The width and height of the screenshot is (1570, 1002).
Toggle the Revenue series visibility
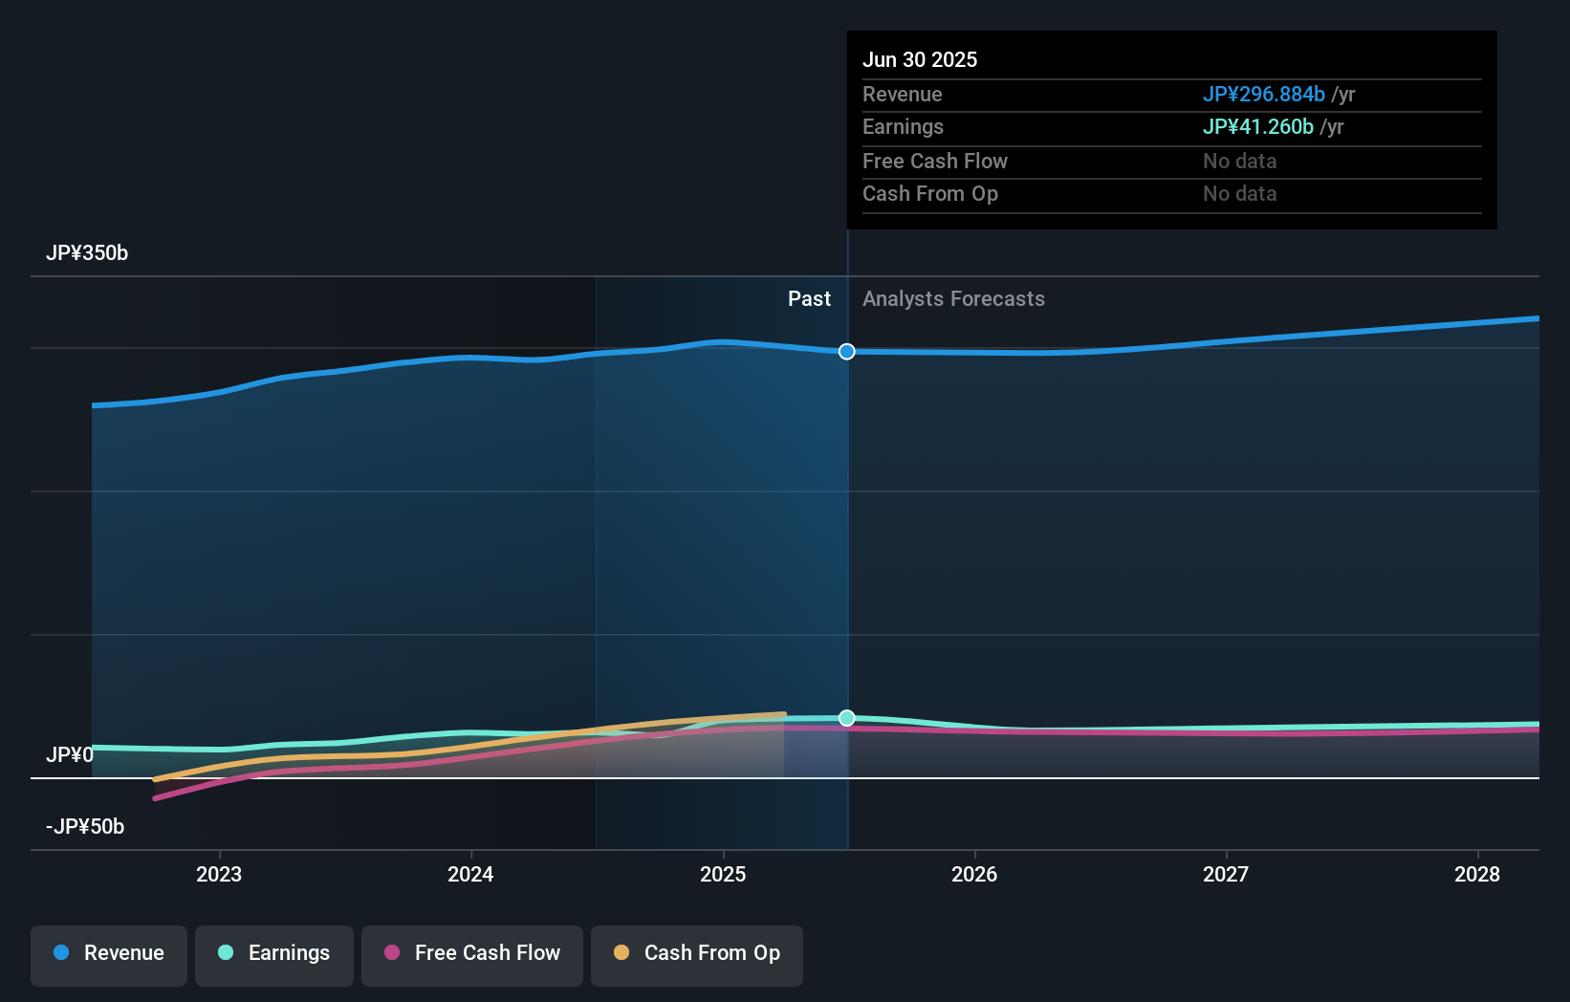coord(108,953)
